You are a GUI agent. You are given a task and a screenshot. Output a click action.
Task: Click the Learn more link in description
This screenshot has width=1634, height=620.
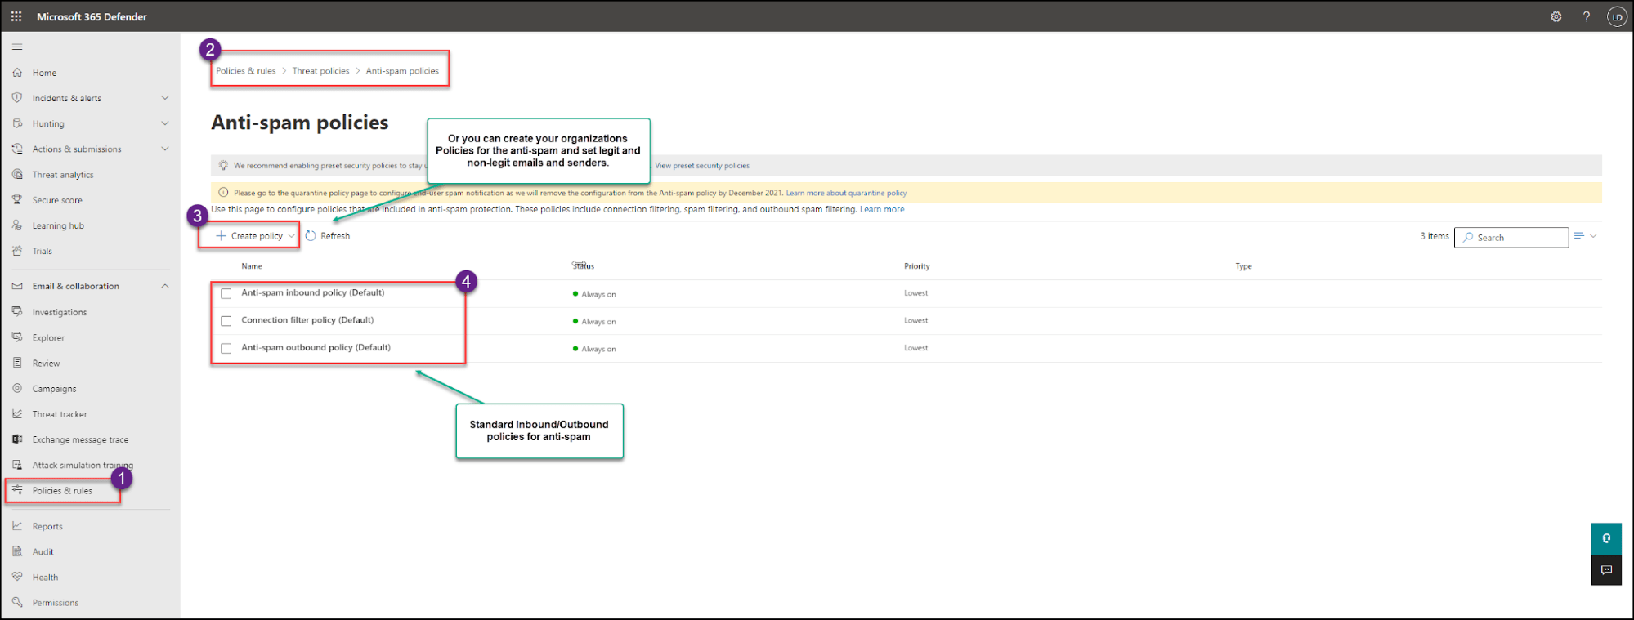tap(882, 210)
